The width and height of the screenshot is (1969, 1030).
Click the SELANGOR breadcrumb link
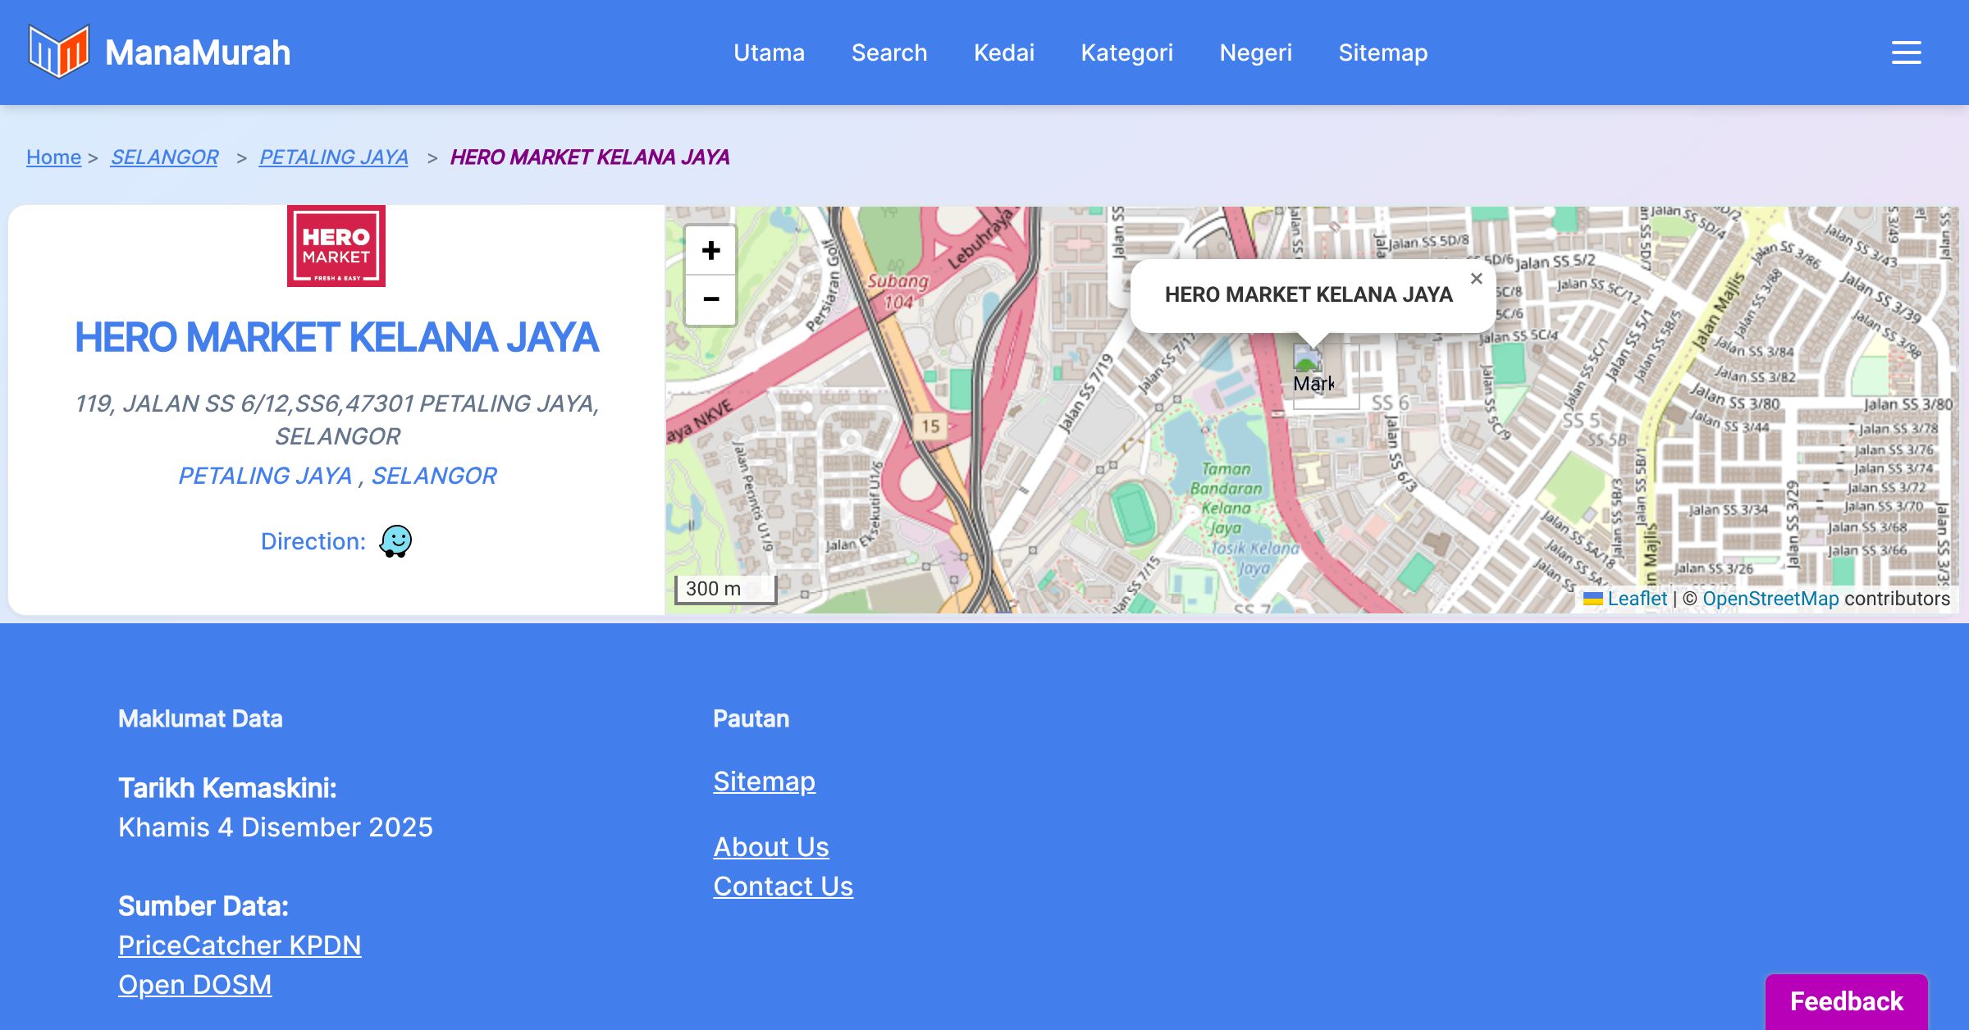tap(164, 157)
